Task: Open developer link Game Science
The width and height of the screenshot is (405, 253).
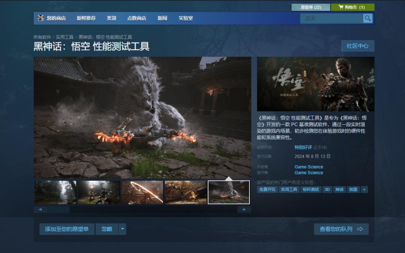Action: click(309, 167)
